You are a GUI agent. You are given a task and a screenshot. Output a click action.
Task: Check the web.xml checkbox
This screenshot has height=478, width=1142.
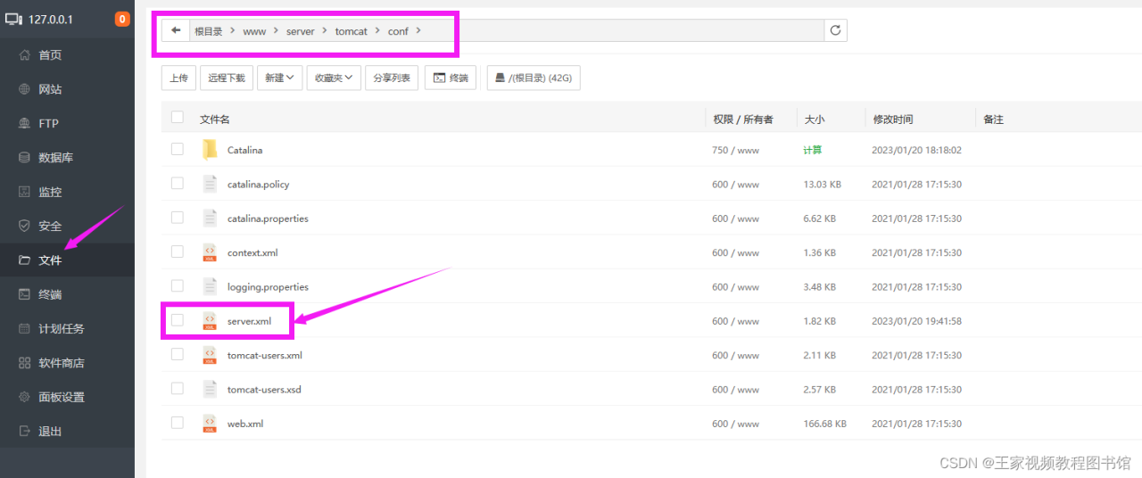coord(178,422)
